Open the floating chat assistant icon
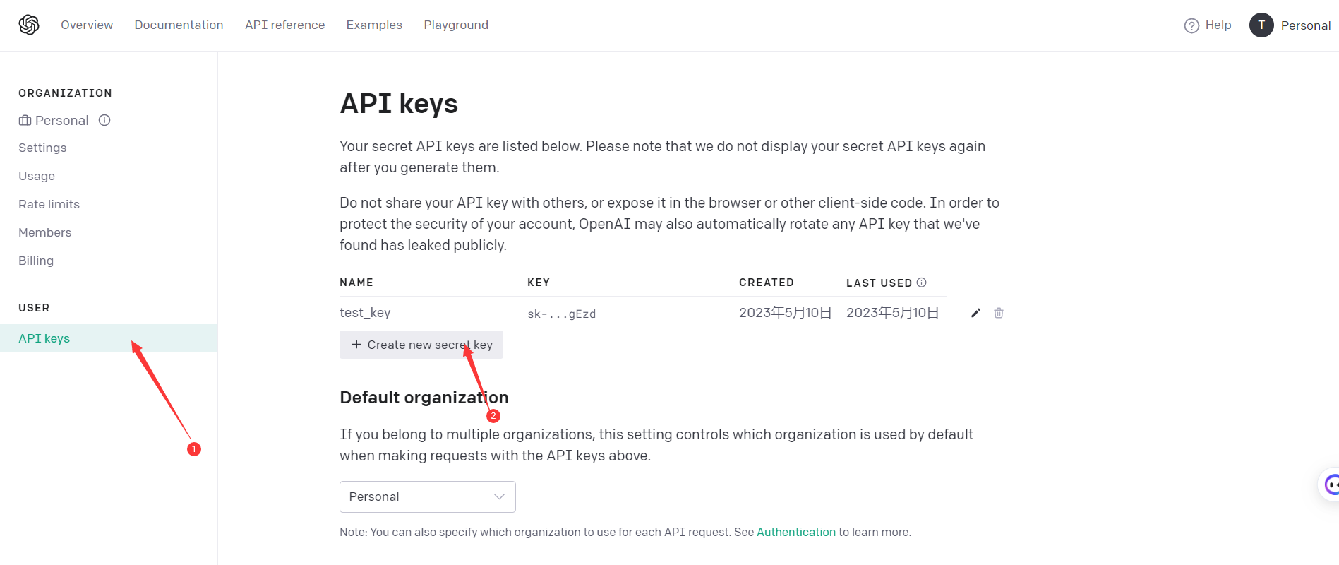 [x=1331, y=484]
